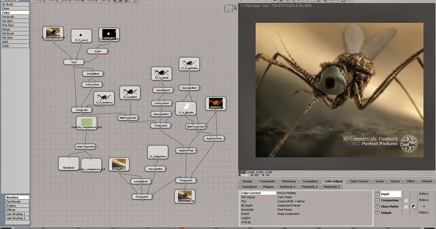This screenshot has height=229, width=436.
Task: Choose Log2Lin operator
Action: (246, 218)
